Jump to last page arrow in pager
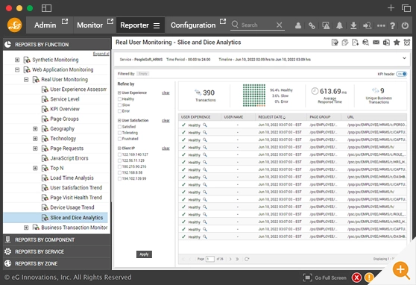 [x=237, y=259]
